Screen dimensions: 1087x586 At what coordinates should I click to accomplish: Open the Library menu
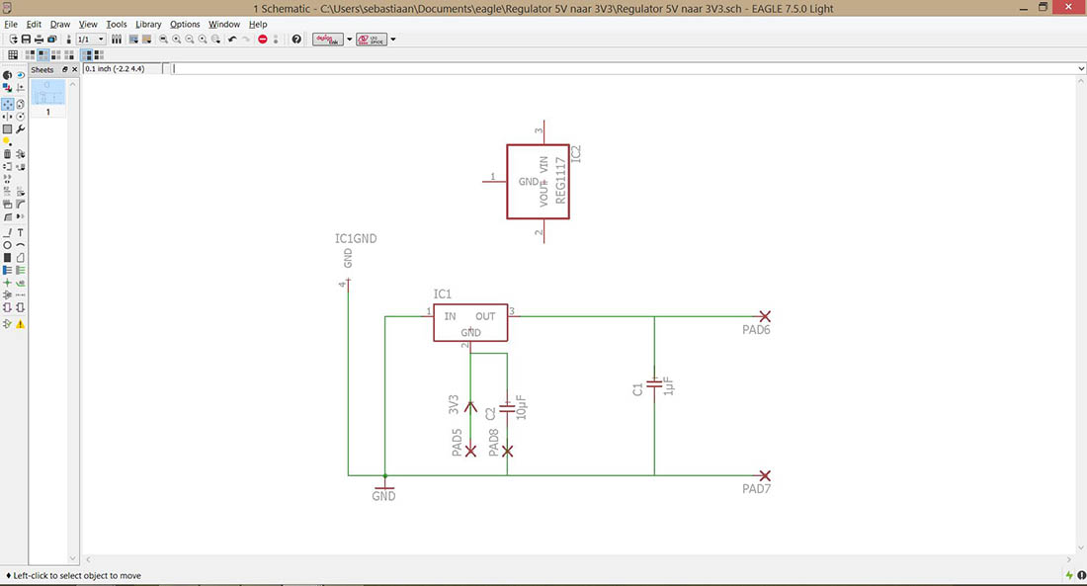(x=147, y=25)
